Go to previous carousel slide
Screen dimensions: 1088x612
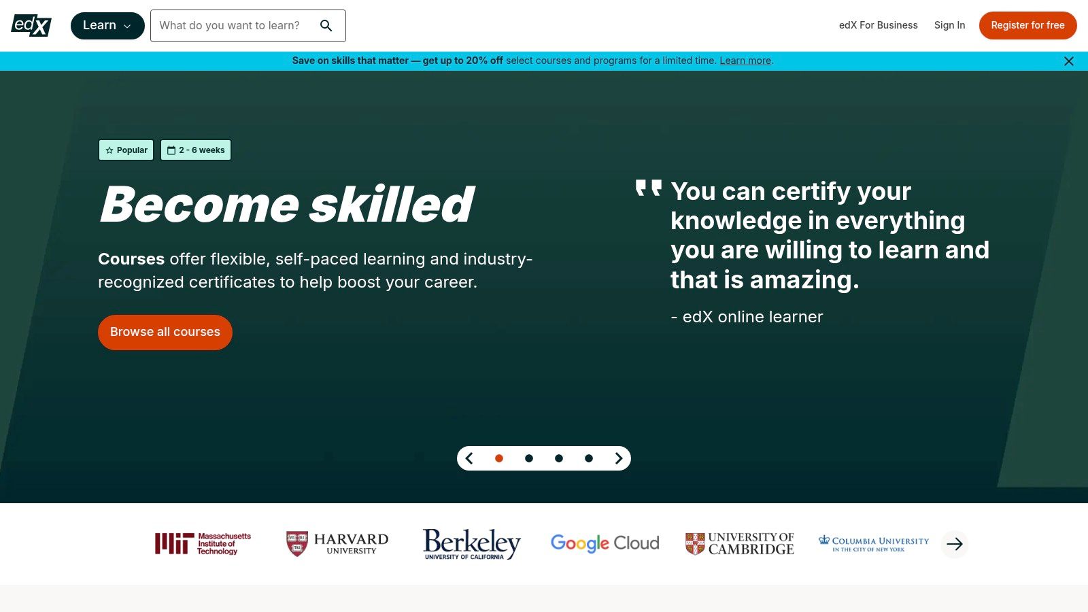click(469, 458)
